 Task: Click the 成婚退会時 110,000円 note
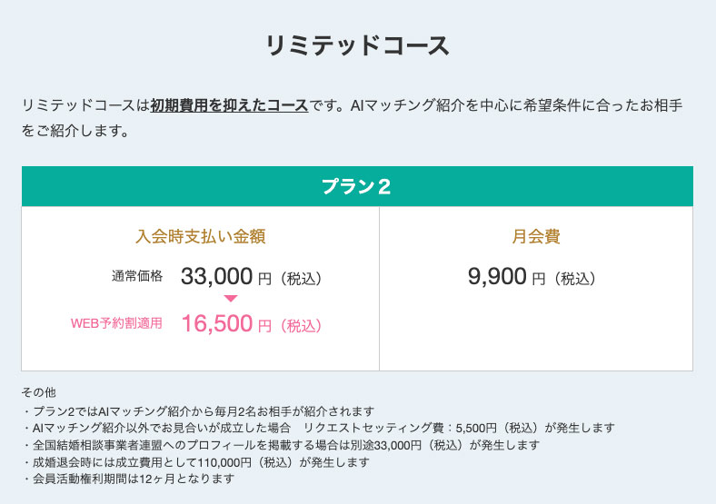pos(194,461)
